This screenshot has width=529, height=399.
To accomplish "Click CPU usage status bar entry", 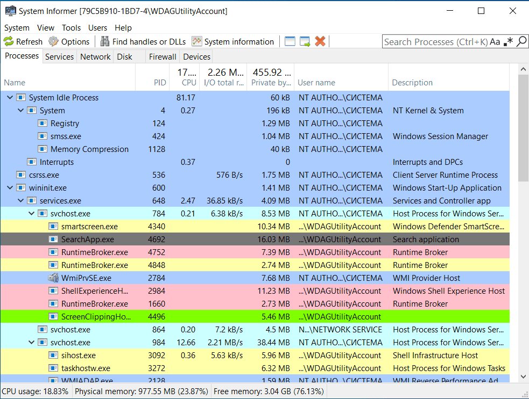I will [35, 391].
